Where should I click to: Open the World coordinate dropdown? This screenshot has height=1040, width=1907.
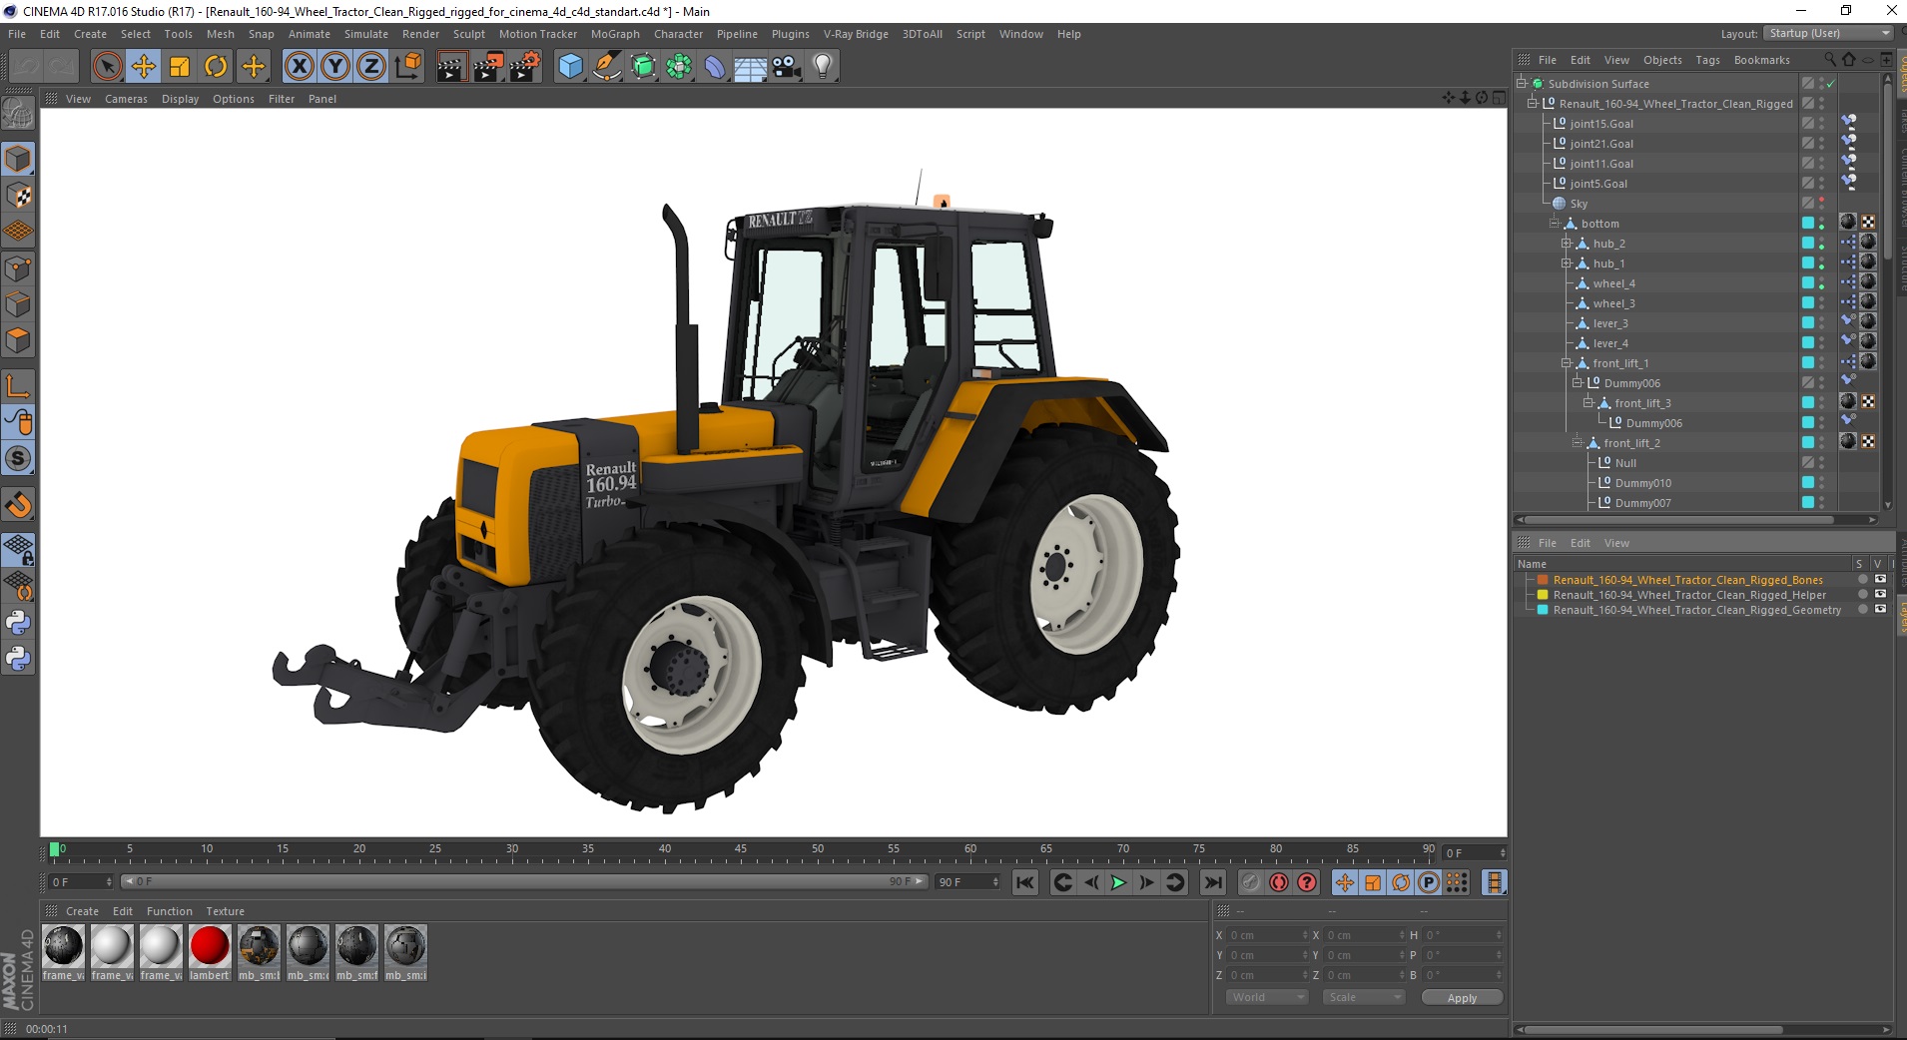[1267, 997]
